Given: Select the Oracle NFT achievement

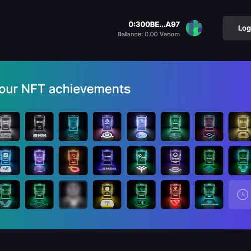Looking at the screenshot, I should point(175,161).
